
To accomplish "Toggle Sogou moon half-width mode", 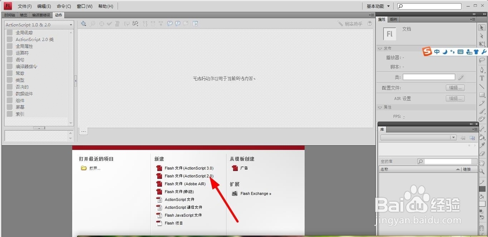I will pyautogui.click(x=445, y=52).
